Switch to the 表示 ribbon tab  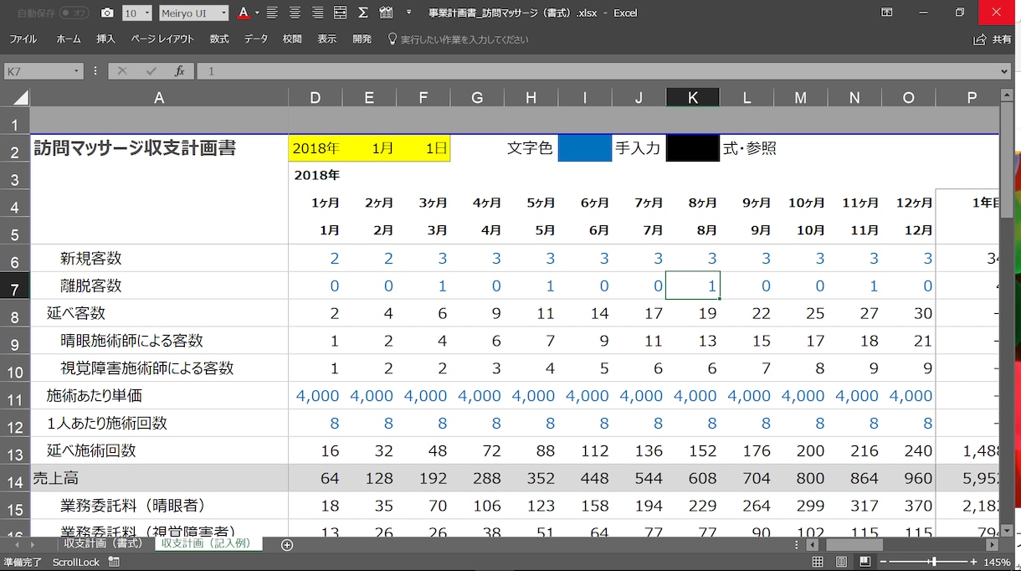[x=326, y=39]
